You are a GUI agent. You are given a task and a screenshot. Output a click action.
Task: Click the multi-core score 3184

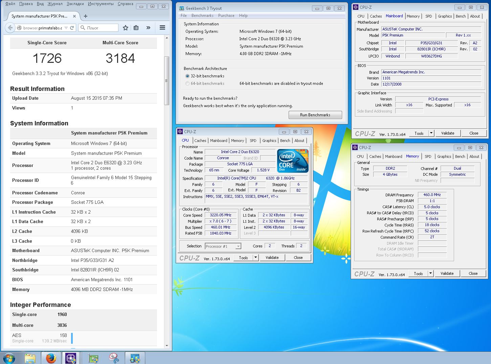pos(120,58)
